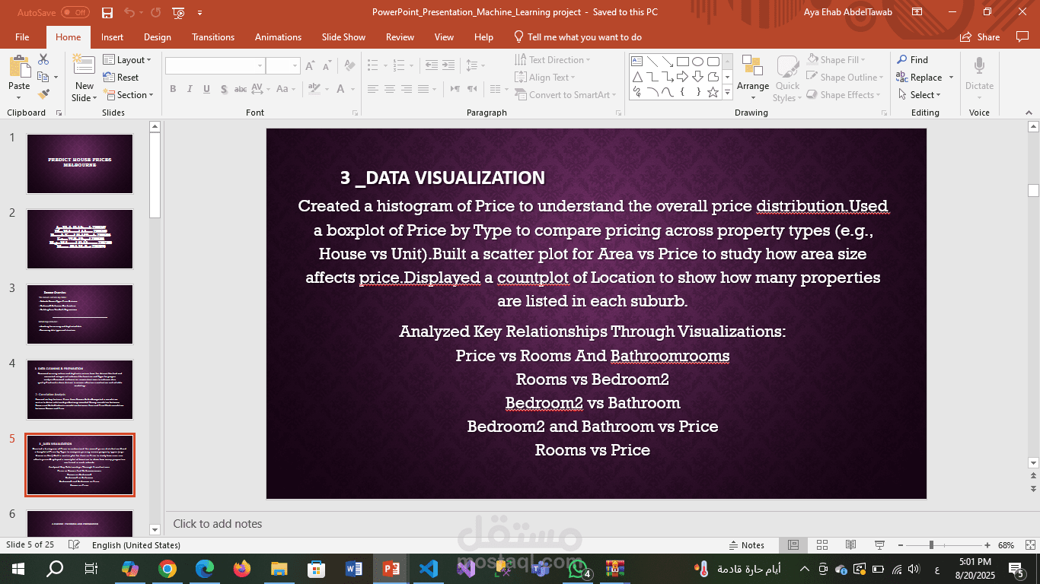Viewport: 1040px width, 584px height.
Task: Apply Text Shadow formatting
Action: 223,89
